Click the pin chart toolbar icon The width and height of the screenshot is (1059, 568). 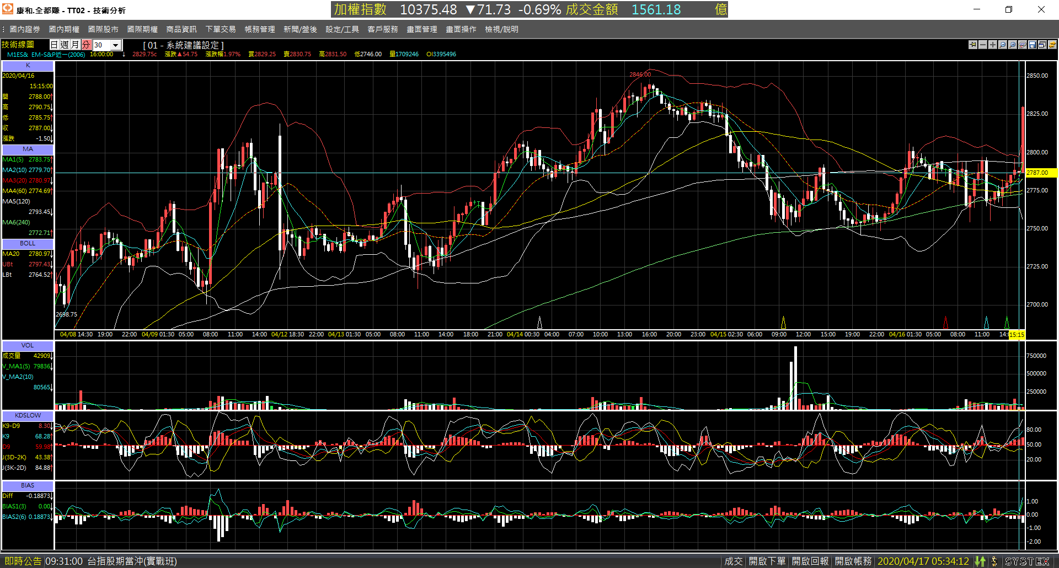coord(973,45)
